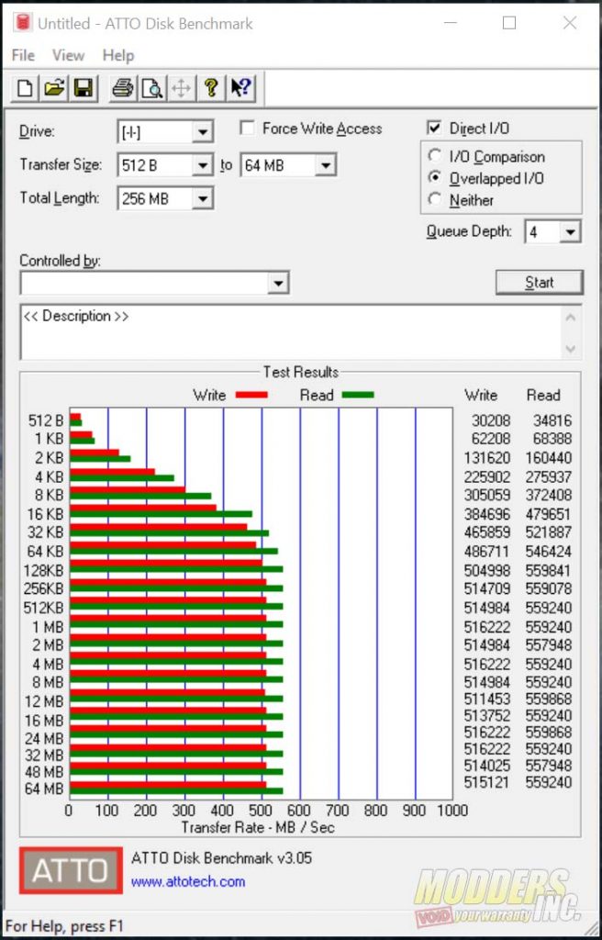The image size is (602, 940).
Task: Select the I/O Comparison radio button
Action: click(x=435, y=157)
